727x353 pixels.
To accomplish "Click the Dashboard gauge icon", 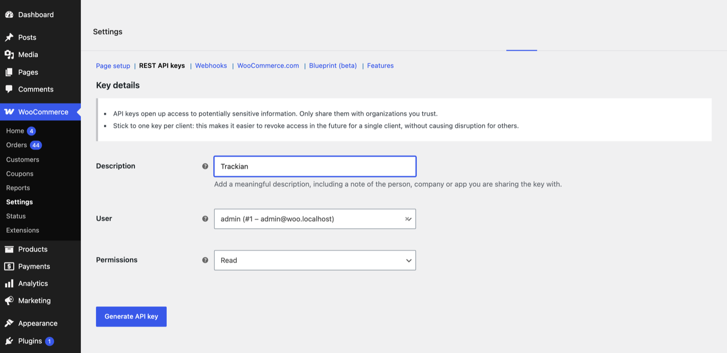I will point(9,15).
